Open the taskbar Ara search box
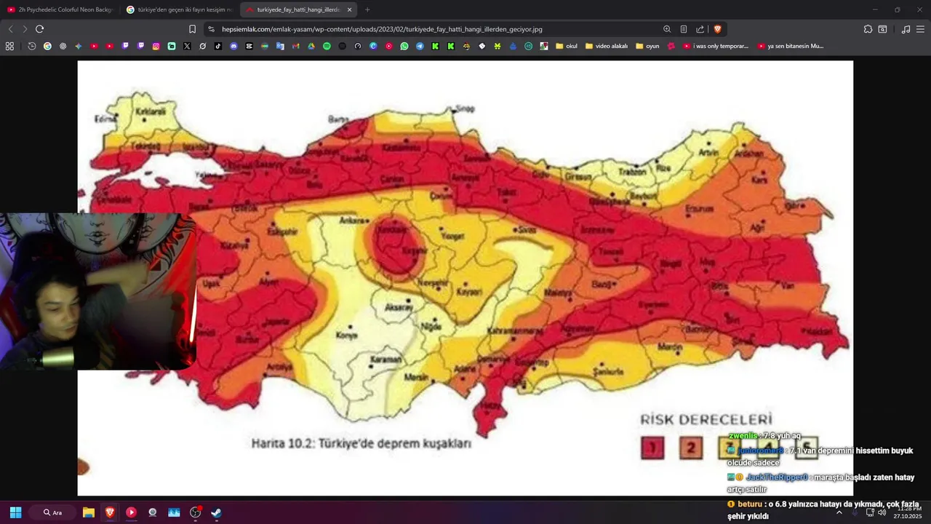This screenshot has width=931, height=524. pyautogui.click(x=53, y=512)
